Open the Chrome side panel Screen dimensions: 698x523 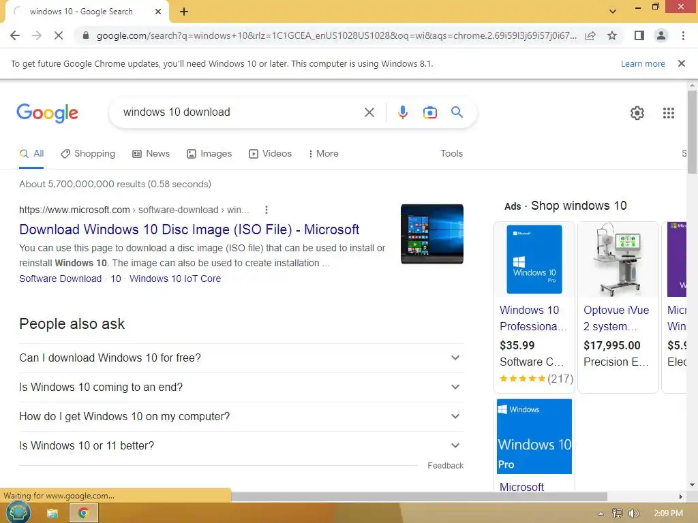tap(639, 35)
